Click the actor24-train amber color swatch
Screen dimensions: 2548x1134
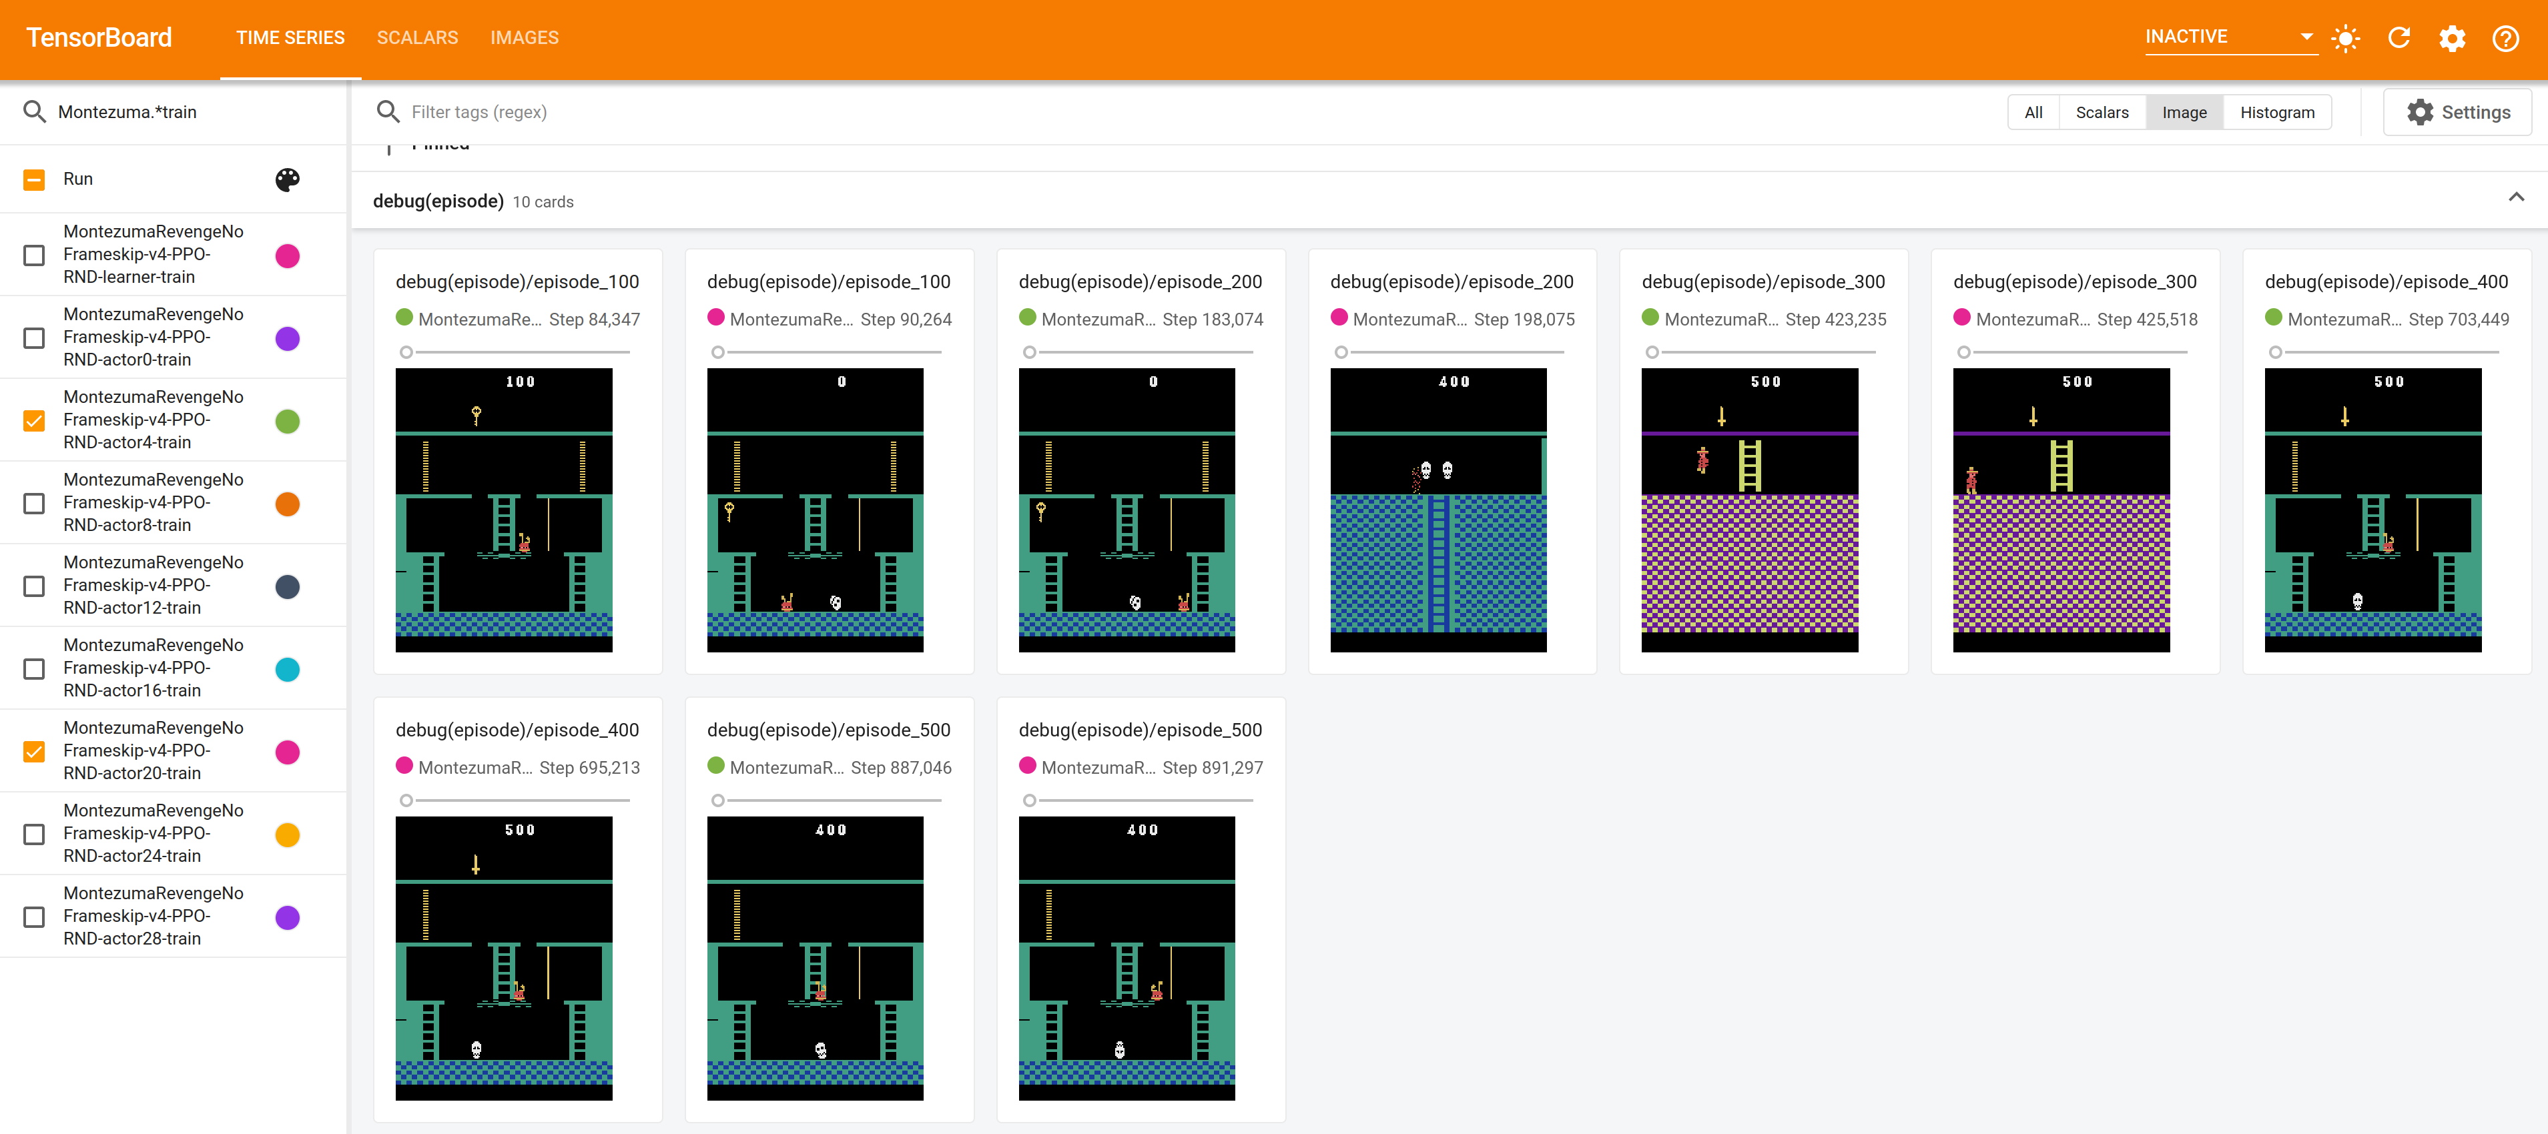(x=288, y=834)
